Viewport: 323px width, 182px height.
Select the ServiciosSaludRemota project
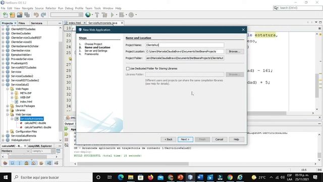click(24, 136)
